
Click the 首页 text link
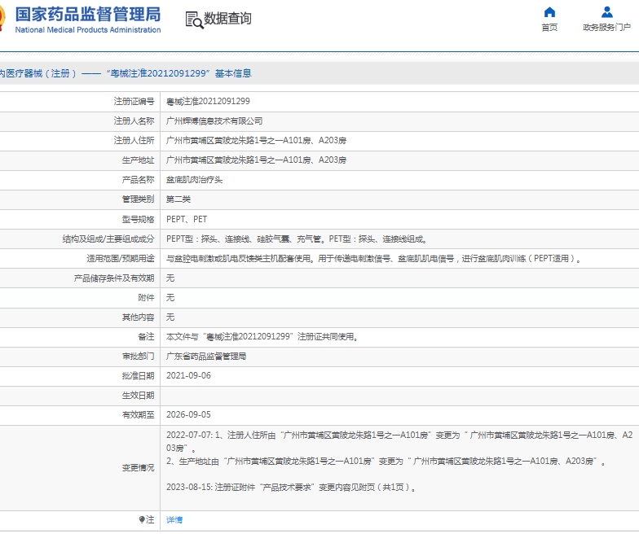549,28
